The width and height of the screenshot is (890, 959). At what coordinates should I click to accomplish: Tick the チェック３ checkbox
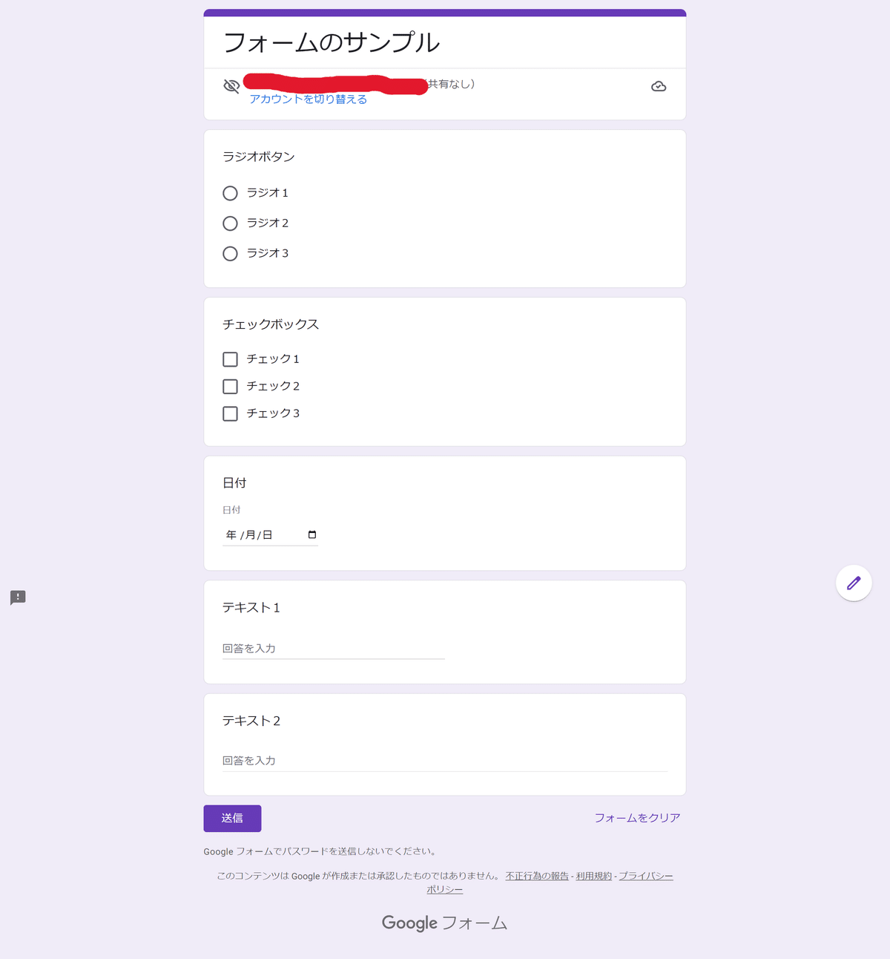[x=230, y=413]
